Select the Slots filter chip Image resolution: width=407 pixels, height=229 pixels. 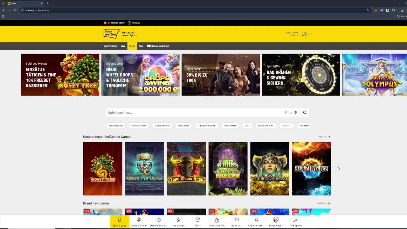coord(247,126)
